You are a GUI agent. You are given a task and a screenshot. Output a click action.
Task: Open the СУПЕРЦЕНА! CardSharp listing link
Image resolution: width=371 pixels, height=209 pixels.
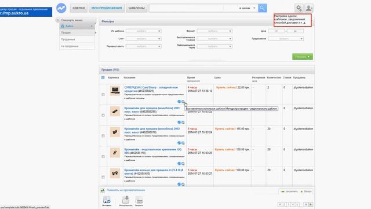[x=151, y=89]
